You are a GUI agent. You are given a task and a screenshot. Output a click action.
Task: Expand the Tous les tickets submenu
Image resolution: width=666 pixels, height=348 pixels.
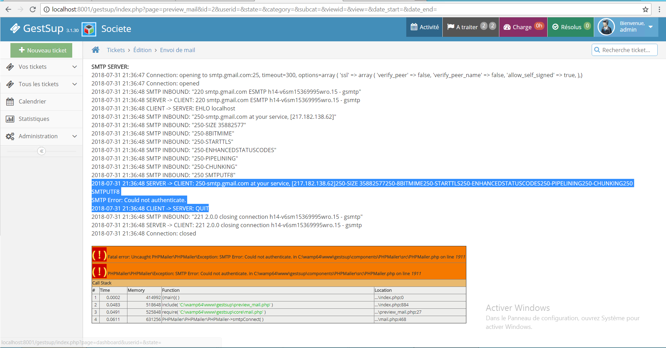click(x=74, y=84)
